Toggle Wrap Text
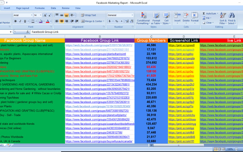243x152 pixels. [x=89, y=15]
